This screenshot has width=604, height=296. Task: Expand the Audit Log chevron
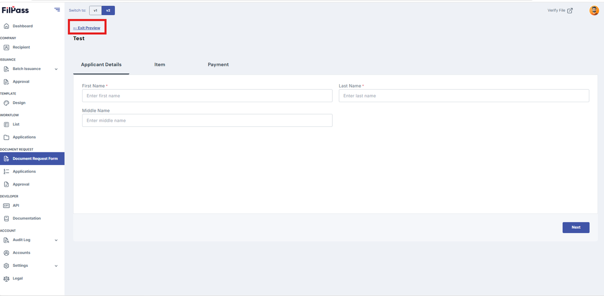[x=56, y=240]
